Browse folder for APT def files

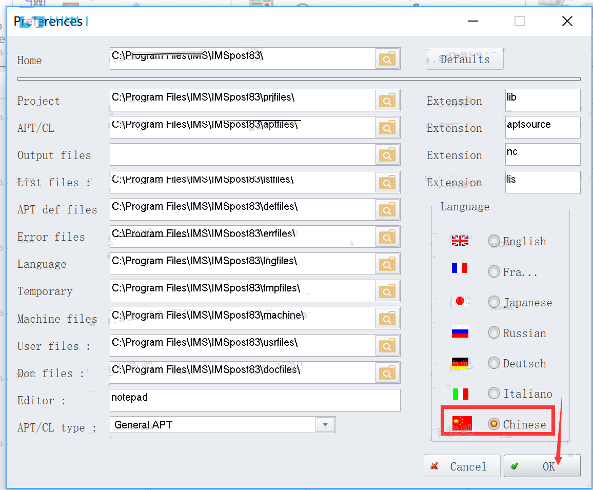click(x=387, y=210)
